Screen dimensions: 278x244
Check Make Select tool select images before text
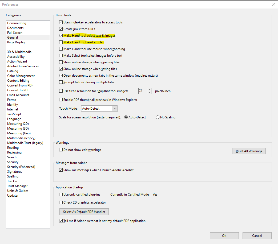pyautogui.click(x=61, y=56)
